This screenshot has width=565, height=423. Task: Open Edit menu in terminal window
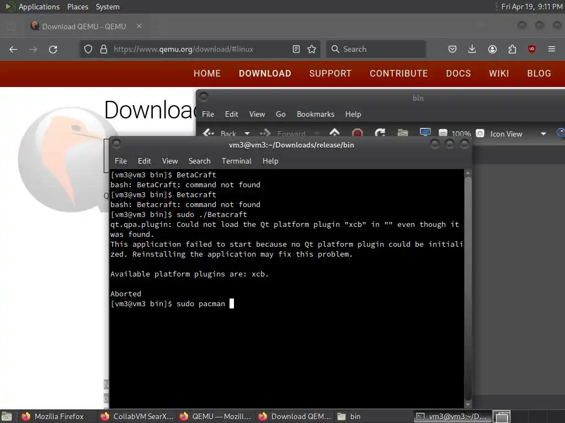(145, 161)
